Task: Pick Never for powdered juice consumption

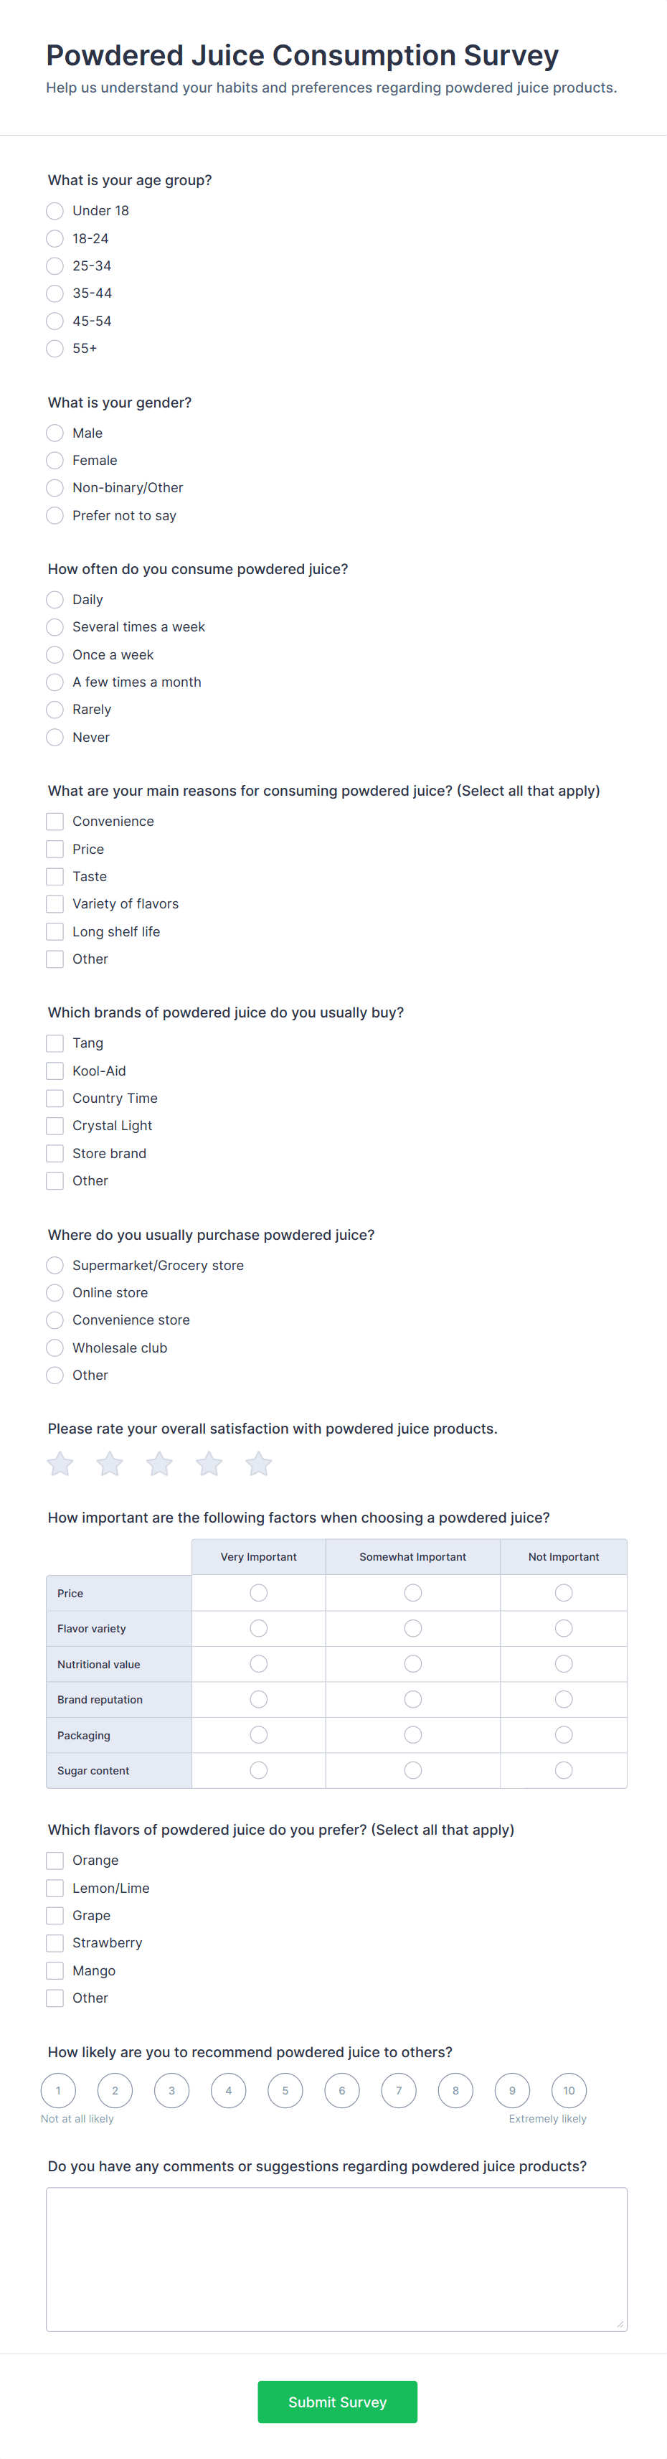Action: coord(55,736)
